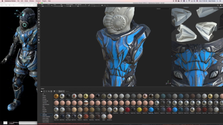Adjust the Spacing slider
223x125 pixels.
(82, 6)
